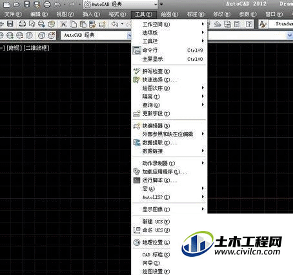This screenshot has height=275, width=293.
Task: Select 数据提取 menu item
Action: [x=169, y=142]
